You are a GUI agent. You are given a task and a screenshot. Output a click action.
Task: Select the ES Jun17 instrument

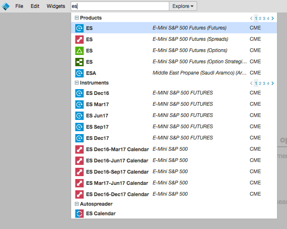174,115
